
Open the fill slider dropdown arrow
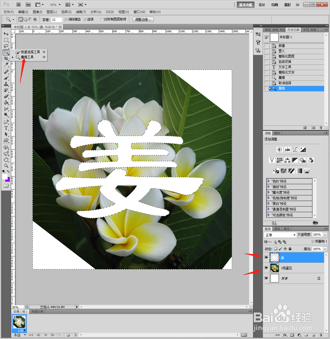pos(325,249)
